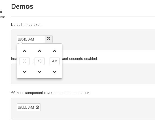155x126 pixels.
Task: Click the clock icon inside 09:55 AM field
Action: (x=37, y=107)
